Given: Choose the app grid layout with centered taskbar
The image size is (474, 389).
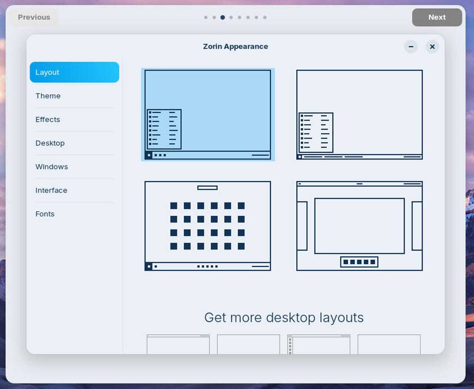Looking at the screenshot, I should (x=208, y=226).
